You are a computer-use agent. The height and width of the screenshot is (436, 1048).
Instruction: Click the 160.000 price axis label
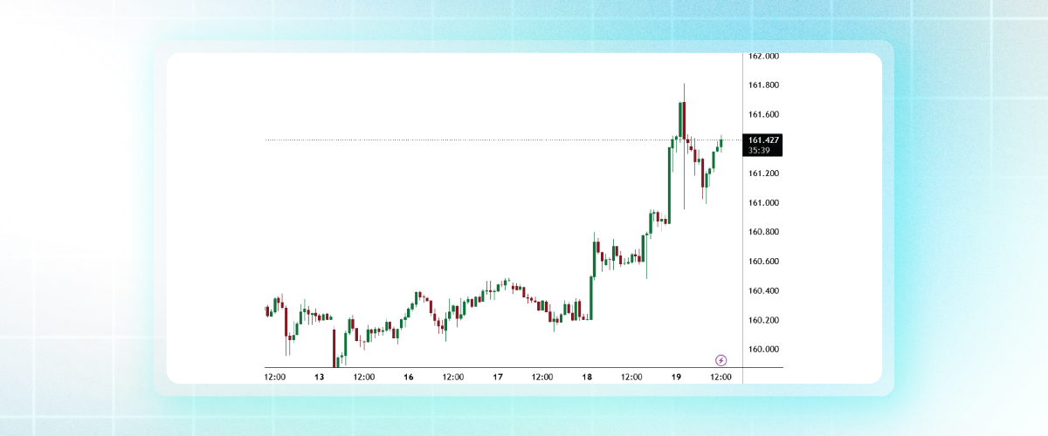tap(764, 350)
